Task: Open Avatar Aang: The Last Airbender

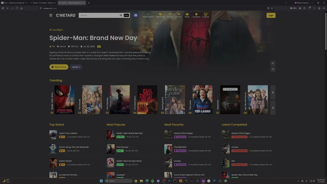Action: tap(74, 147)
